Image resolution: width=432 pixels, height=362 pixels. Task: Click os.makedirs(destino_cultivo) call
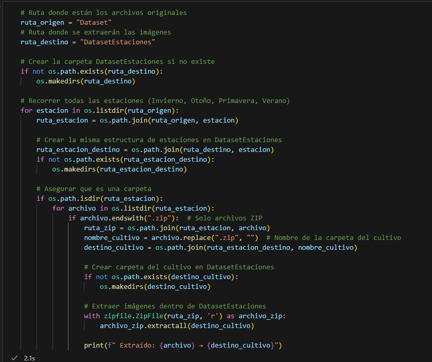click(x=155, y=286)
